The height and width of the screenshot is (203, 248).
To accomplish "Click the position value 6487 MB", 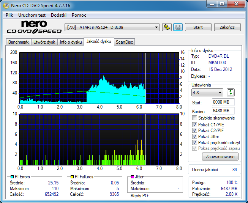I will pos(229,189).
